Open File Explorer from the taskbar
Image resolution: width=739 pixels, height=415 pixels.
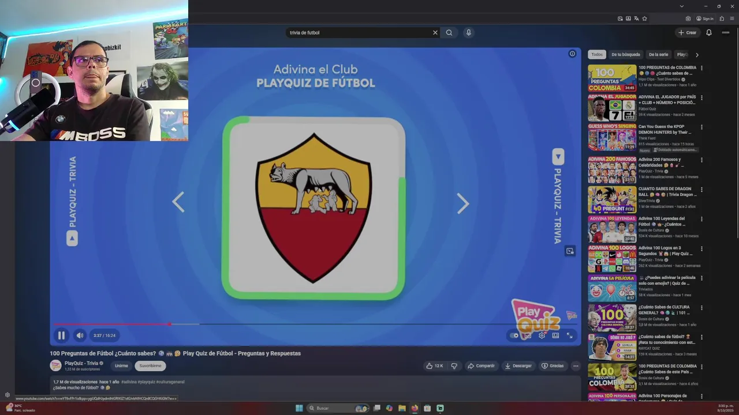pos(402,408)
